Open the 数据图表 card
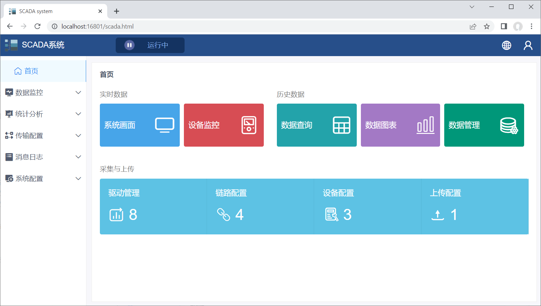 (x=400, y=125)
